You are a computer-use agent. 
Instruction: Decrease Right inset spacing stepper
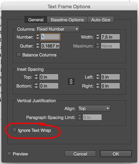pyautogui.click(x=98, y=87)
